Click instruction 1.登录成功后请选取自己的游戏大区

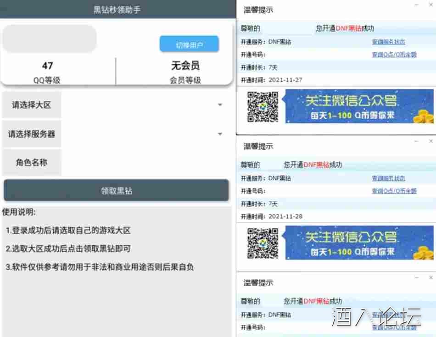pos(68,230)
